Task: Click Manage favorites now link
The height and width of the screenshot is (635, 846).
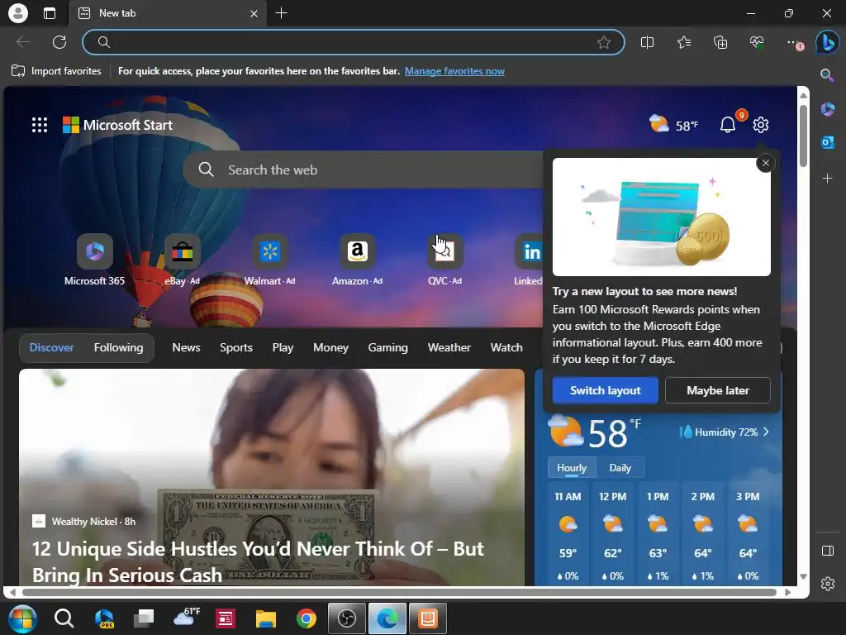Action: [454, 71]
